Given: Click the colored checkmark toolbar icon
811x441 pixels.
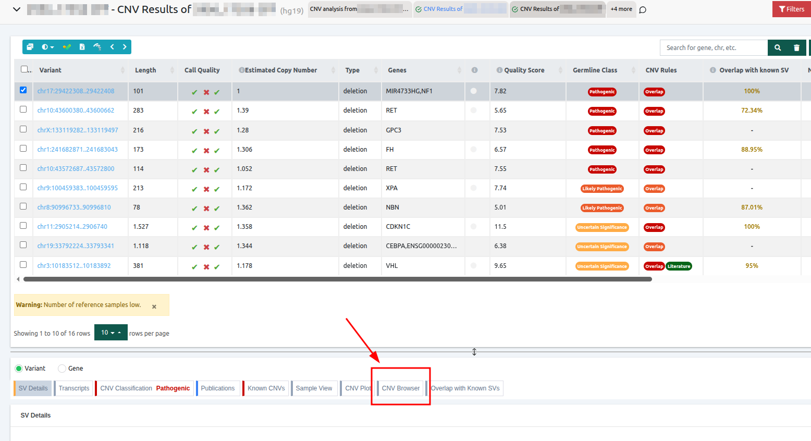Looking at the screenshot, I should [x=67, y=47].
